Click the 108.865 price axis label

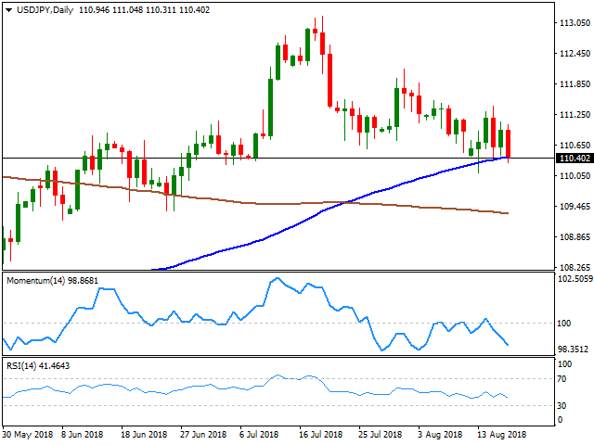[575, 237]
